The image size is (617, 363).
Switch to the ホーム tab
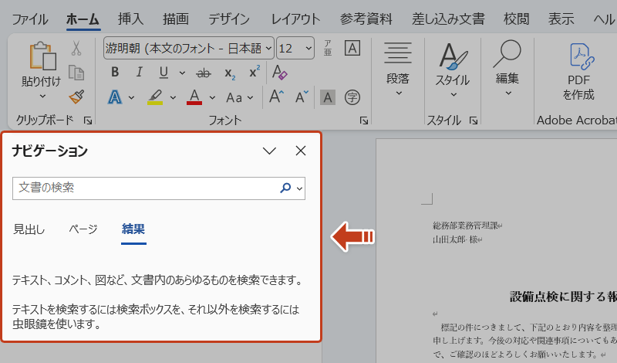83,19
